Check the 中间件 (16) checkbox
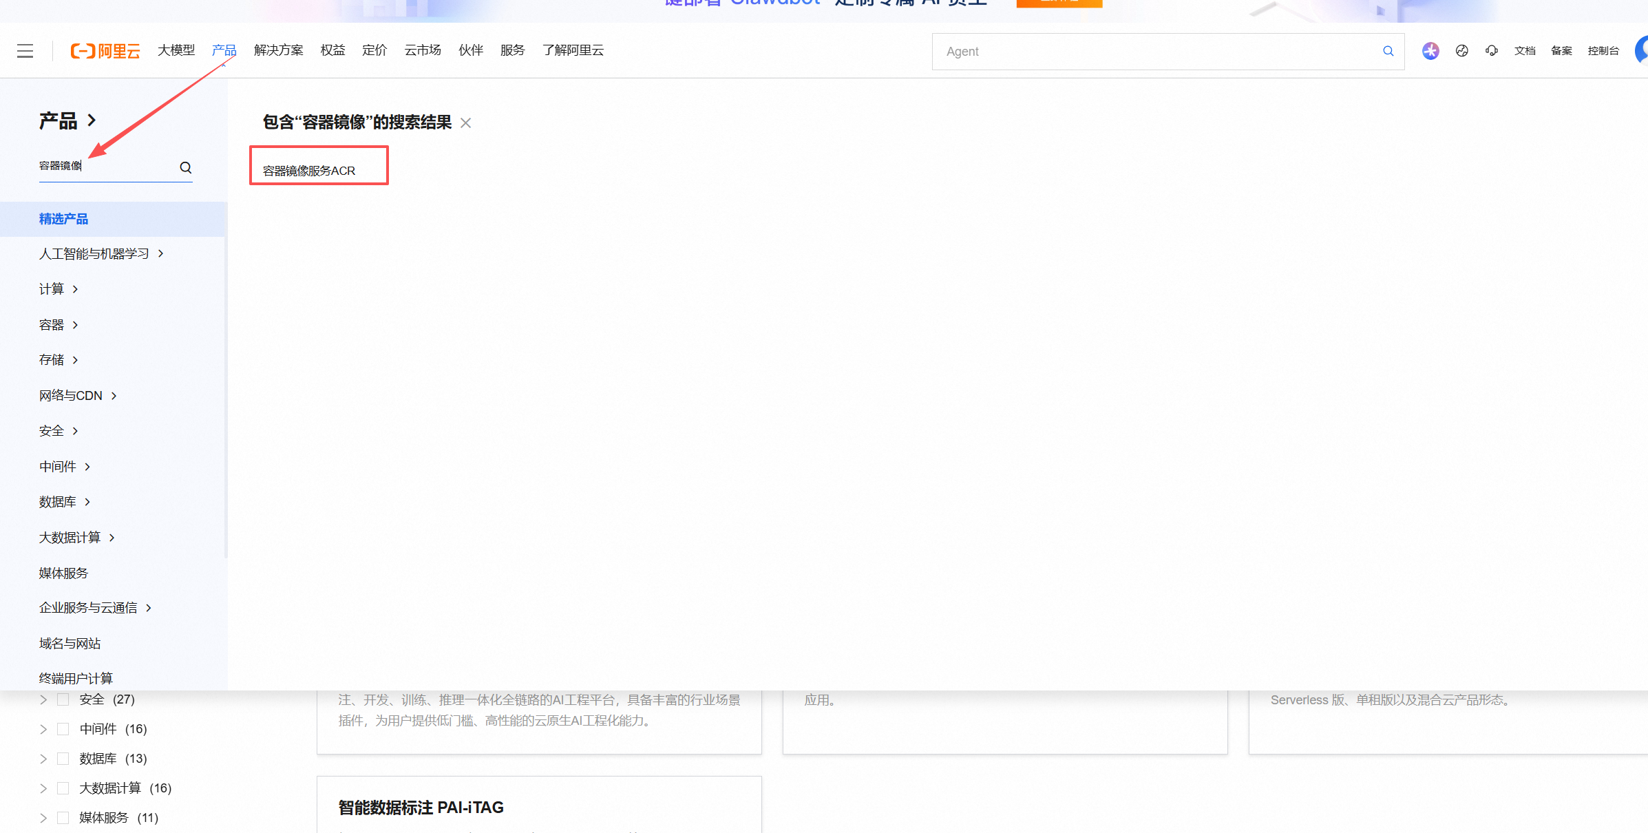 63,729
